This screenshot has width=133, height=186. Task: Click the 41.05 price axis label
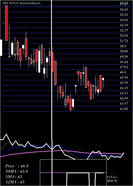point(124,109)
